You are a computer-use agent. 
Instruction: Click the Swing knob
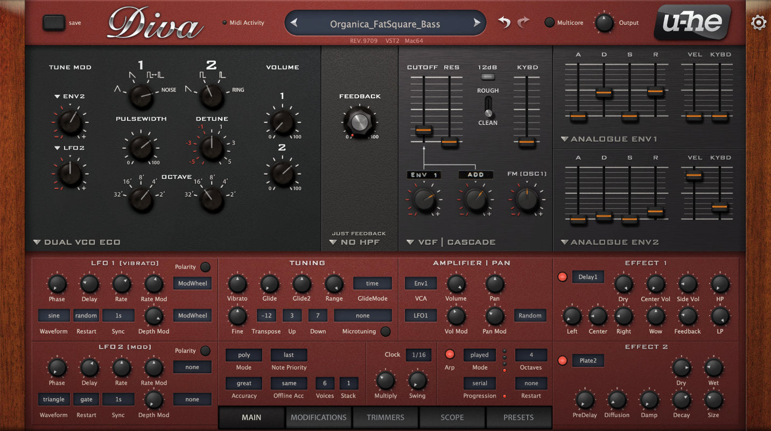(x=417, y=380)
